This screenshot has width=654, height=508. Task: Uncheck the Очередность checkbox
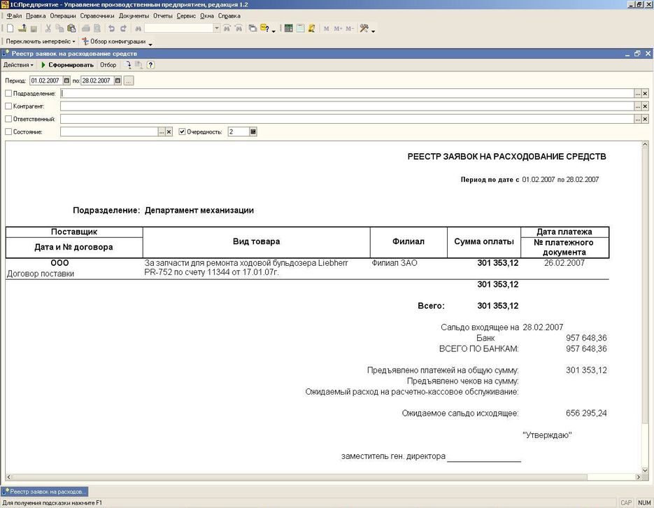coord(182,132)
